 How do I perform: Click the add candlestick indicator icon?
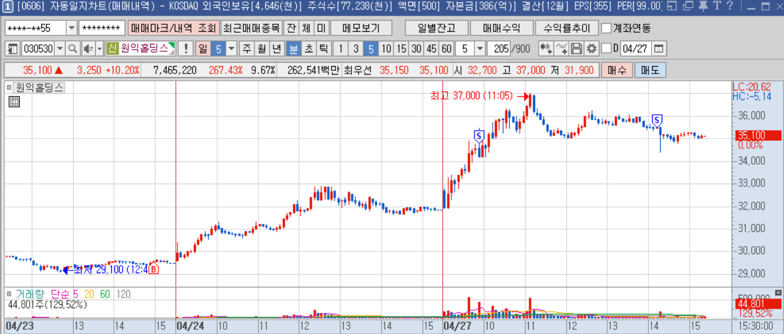tap(546, 49)
